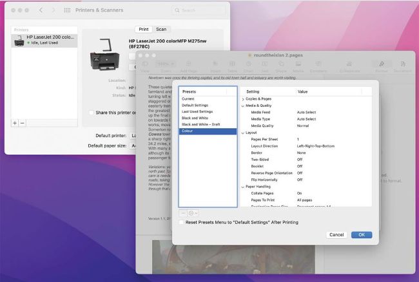This screenshot has width=419, height=282.
Task: Click the add printer plus button
Action: coord(15,122)
